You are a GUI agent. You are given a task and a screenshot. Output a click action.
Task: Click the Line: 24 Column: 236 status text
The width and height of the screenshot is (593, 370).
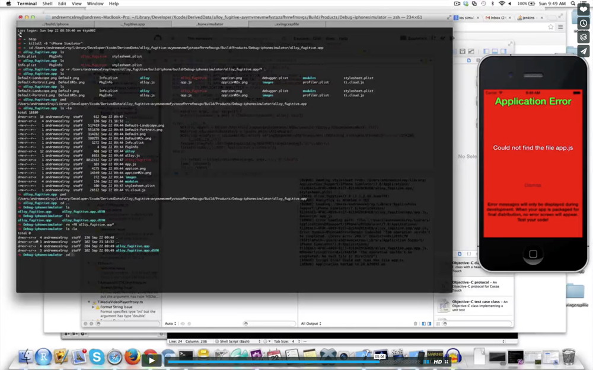(188, 342)
